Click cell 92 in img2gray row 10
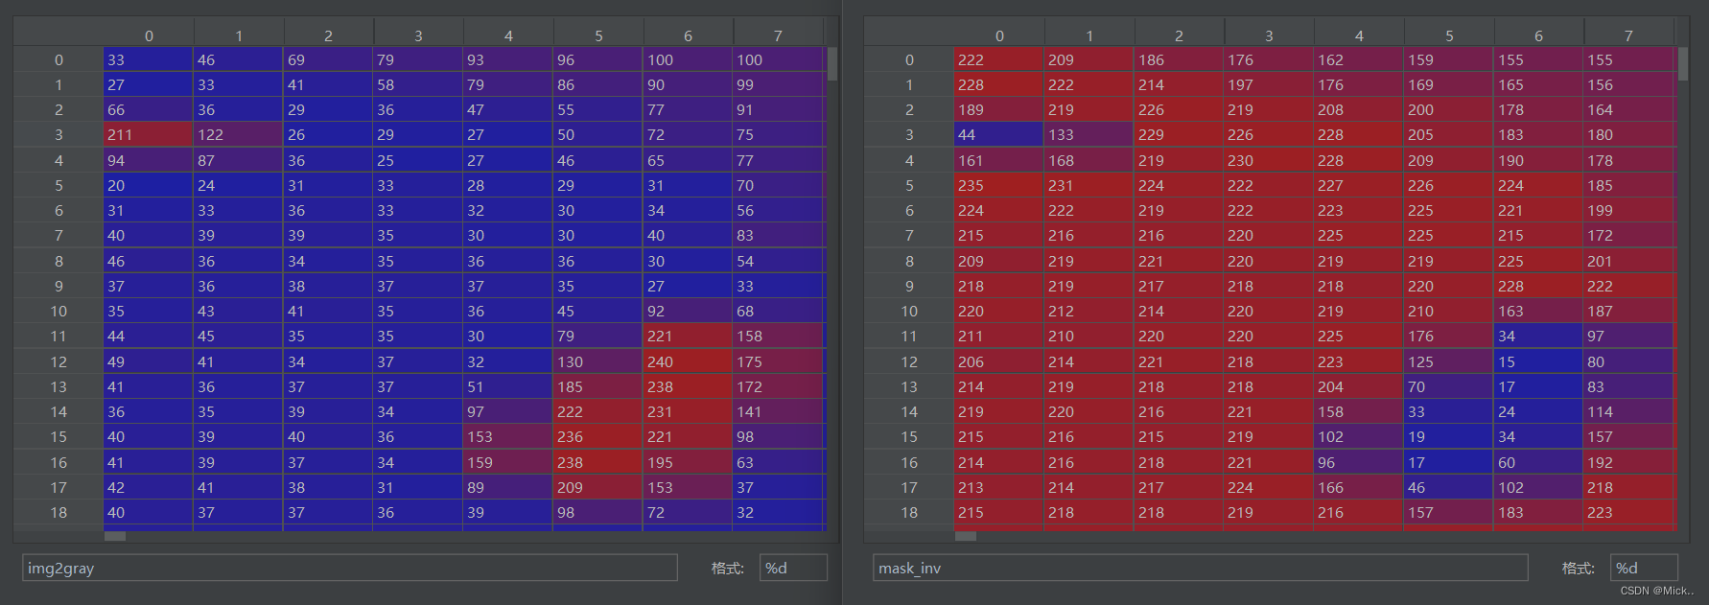 click(x=688, y=312)
